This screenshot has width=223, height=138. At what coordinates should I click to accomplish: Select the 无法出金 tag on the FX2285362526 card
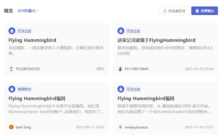coord(24,31)
